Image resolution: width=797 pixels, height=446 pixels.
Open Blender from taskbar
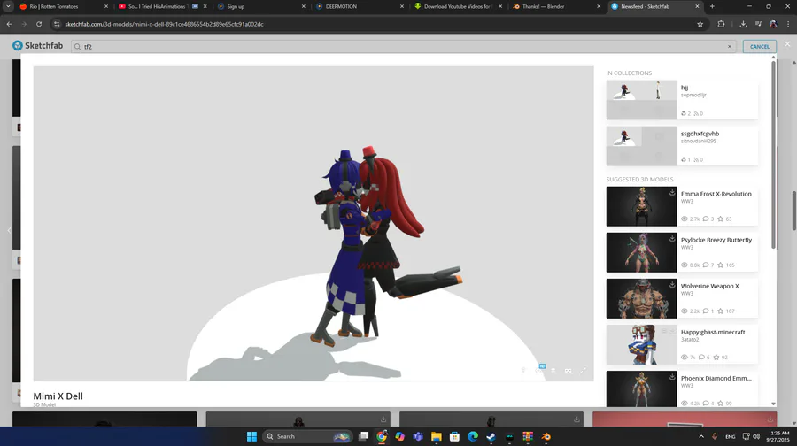click(546, 436)
